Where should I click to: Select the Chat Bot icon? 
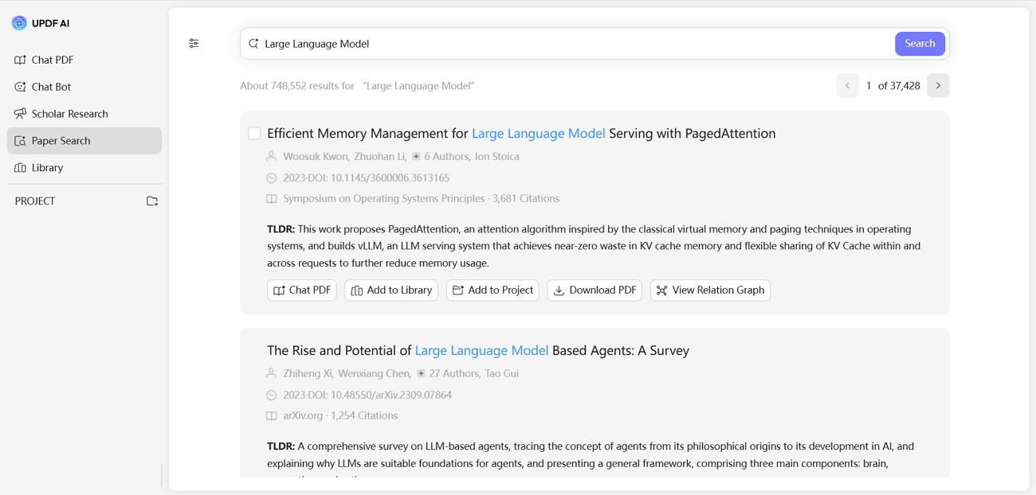click(x=20, y=87)
